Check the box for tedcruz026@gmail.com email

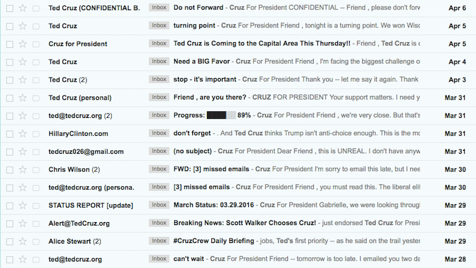click(x=9, y=151)
